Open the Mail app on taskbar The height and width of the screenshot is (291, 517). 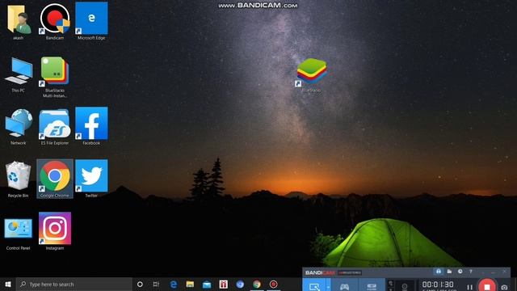click(x=207, y=284)
